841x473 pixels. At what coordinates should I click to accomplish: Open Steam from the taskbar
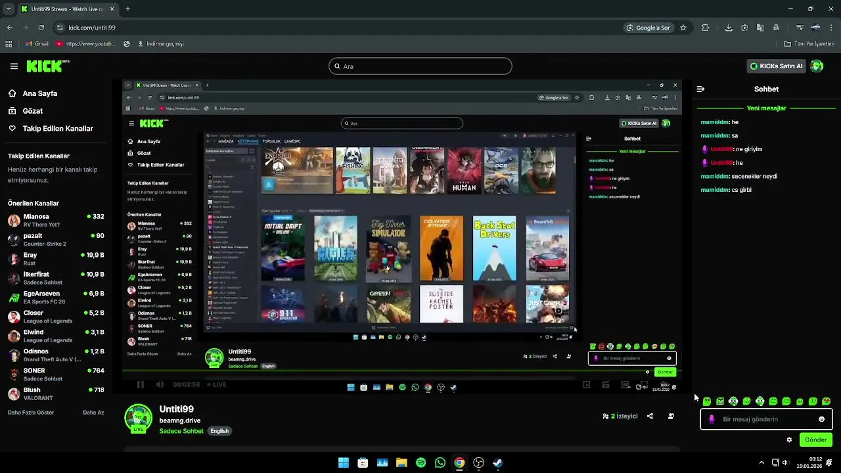498,462
